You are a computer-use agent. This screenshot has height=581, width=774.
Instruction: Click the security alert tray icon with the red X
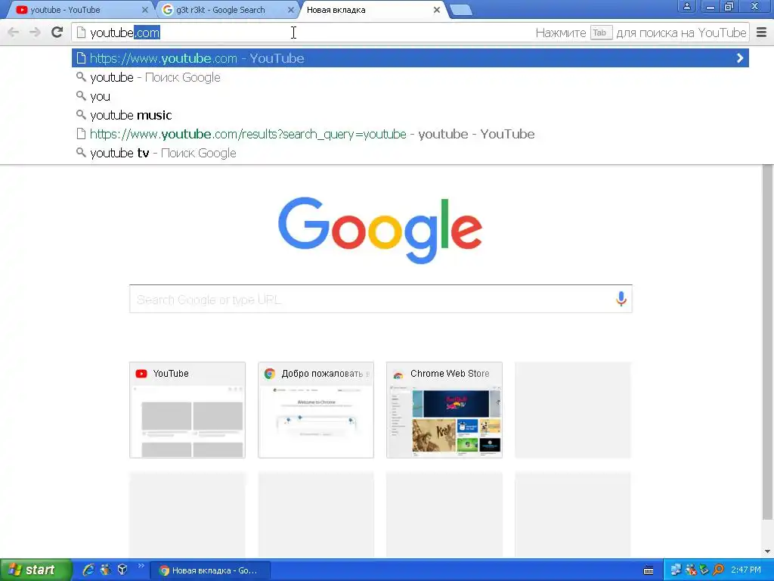691,570
